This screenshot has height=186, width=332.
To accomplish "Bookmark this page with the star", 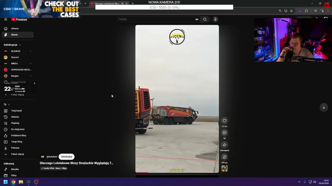I will (292, 11).
